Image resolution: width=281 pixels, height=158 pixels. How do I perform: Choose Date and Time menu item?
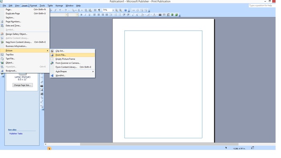pos(25,26)
